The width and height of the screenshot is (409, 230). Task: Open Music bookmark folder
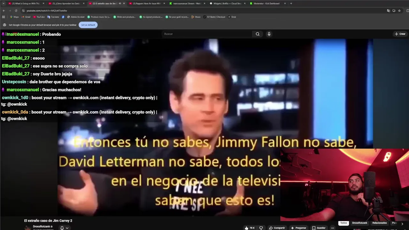196,17
